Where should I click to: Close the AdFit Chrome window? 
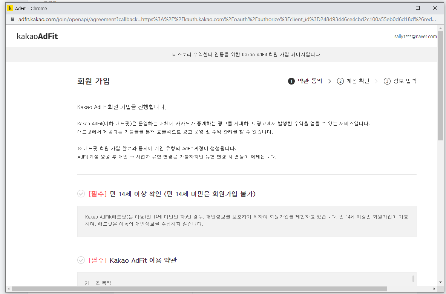point(435,8)
